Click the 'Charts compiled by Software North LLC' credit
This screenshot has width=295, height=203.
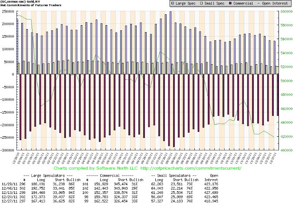(x=95, y=168)
